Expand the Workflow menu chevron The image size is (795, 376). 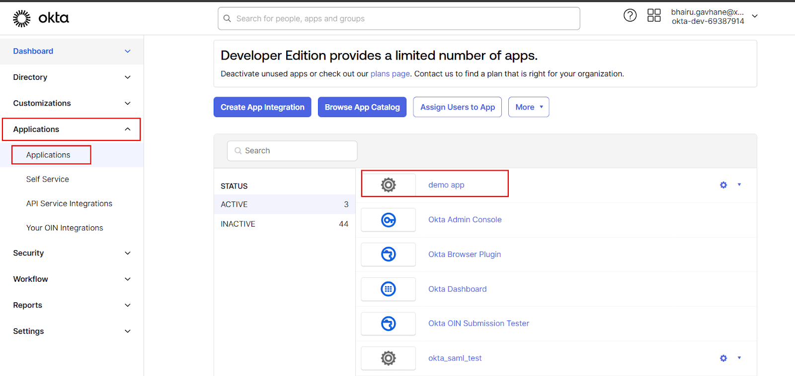pyautogui.click(x=128, y=279)
